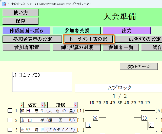Select name cell 和田 志学
The width and height of the screenshot is (162, 134).
32,111
